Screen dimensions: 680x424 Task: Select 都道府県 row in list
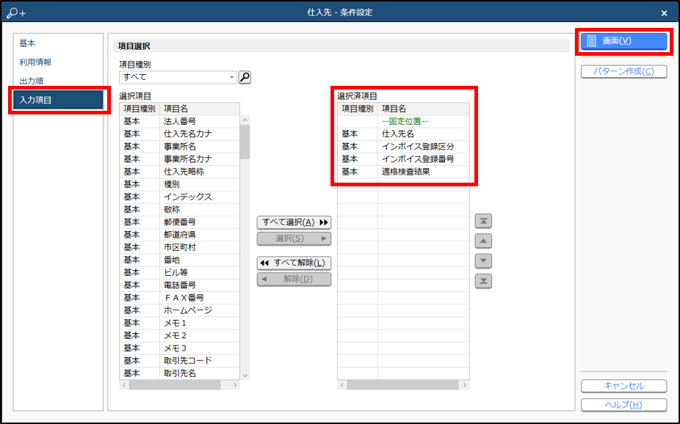click(179, 234)
